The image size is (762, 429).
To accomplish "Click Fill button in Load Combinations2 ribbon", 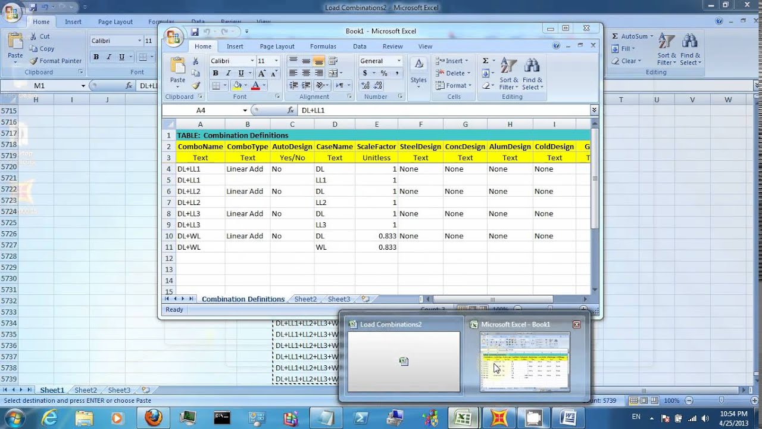I will [624, 49].
